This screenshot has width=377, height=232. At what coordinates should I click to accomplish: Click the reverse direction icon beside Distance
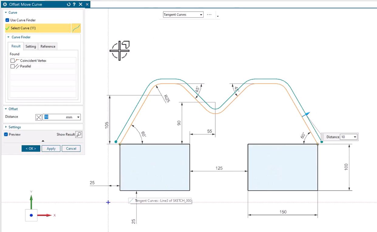click(39, 117)
